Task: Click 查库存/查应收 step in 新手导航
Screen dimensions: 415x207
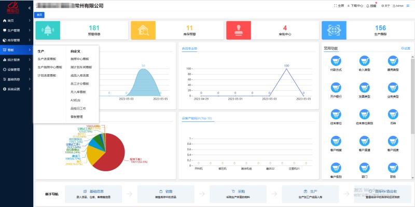Action: tap(383, 194)
